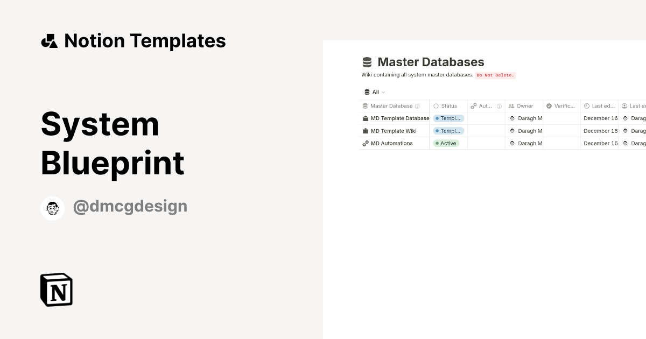Expand the All view dropdown chevron
Viewport: 646px width, 339px height.
(x=383, y=93)
